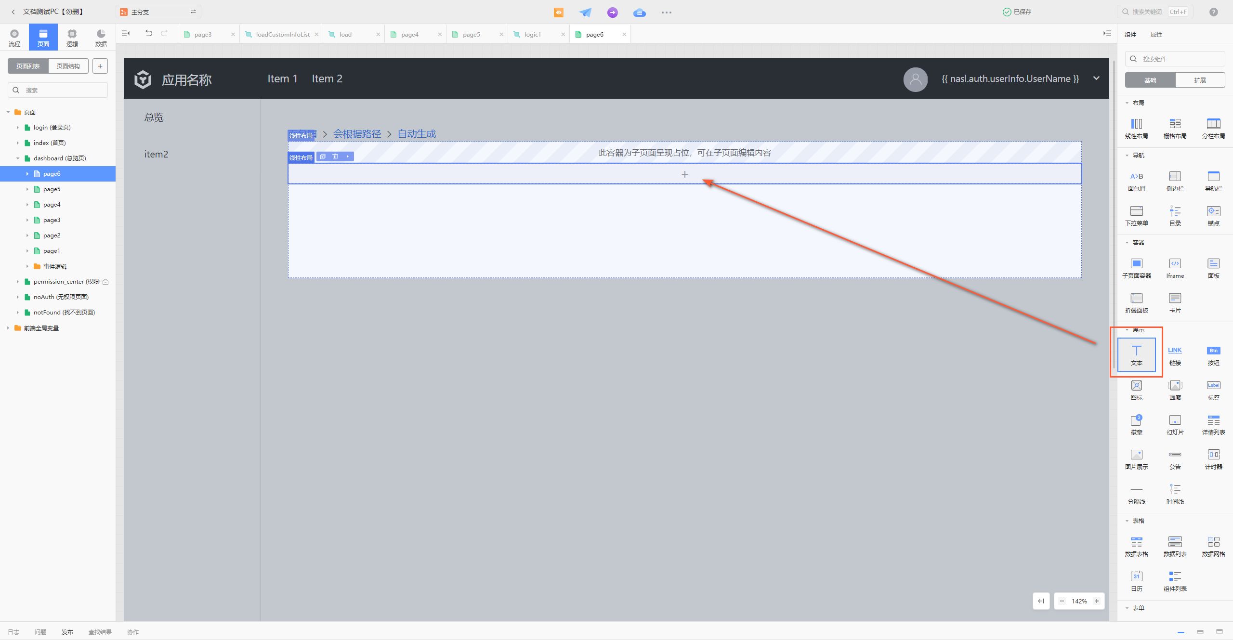Open the 逻辑 logic module
This screenshot has height=640, width=1233.
click(x=72, y=37)
